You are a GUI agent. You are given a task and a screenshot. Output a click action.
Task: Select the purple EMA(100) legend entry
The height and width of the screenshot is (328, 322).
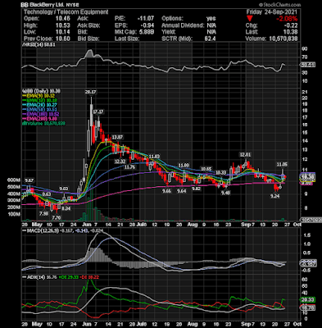41,114
